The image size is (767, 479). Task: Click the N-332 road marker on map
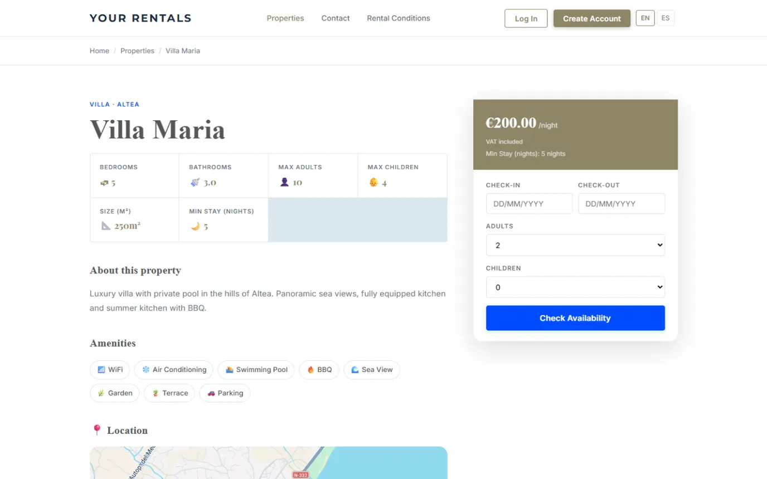coord(300,475)
